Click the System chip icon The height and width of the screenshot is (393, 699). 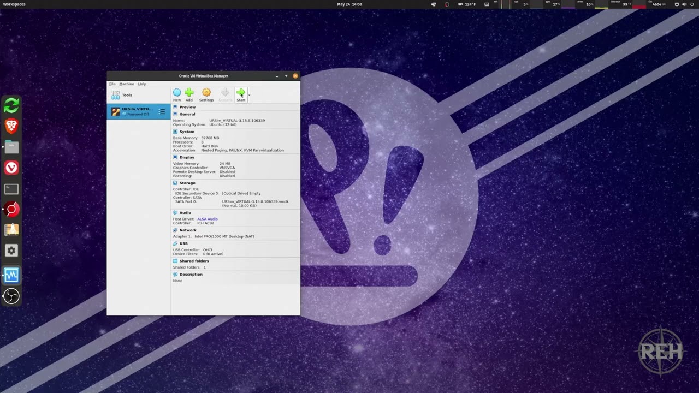click(175, 132)
